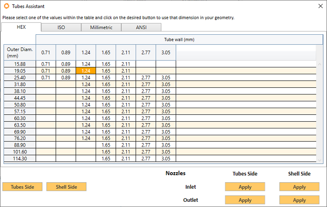Switch to the ISO tab
The width and height of the screenshot is (327, 207).
(x=61, y=27)
